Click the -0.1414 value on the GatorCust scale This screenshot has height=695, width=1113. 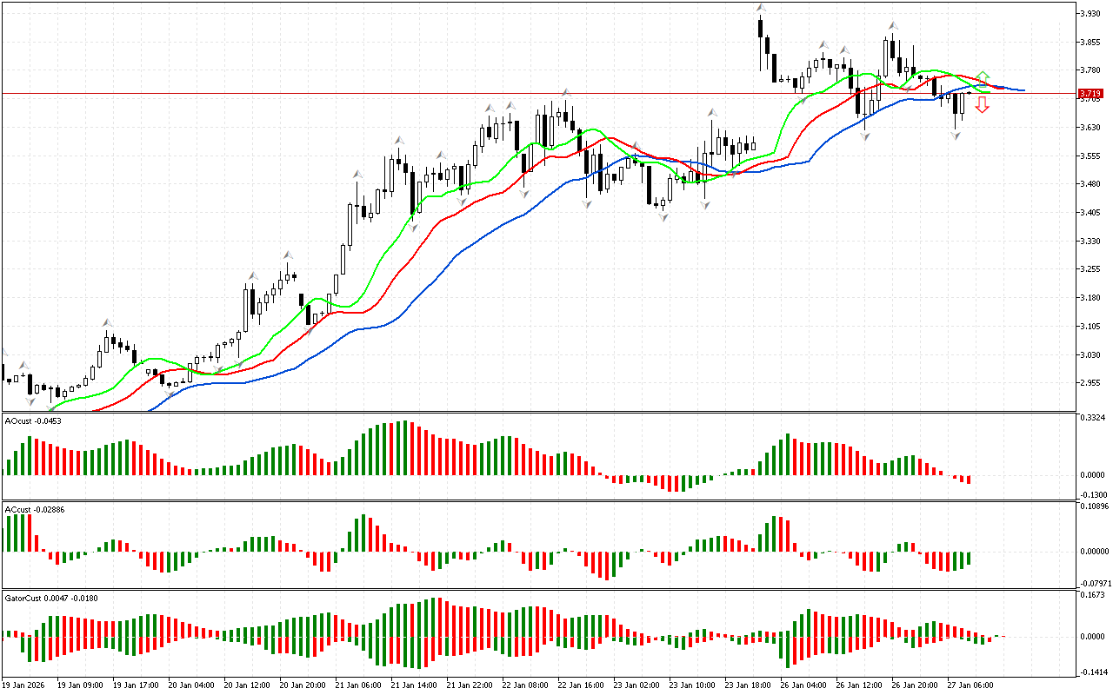[1092, 672]
